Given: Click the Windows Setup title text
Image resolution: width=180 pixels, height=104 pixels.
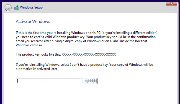Looking at the screenshot, I should click(31, 7).
